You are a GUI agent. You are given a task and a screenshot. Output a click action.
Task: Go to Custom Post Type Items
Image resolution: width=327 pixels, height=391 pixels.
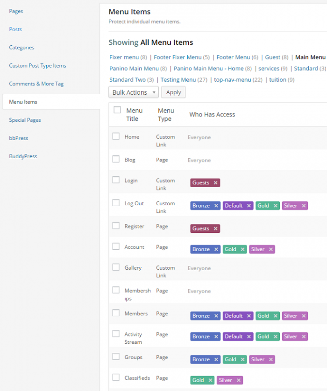coord(37,66)
